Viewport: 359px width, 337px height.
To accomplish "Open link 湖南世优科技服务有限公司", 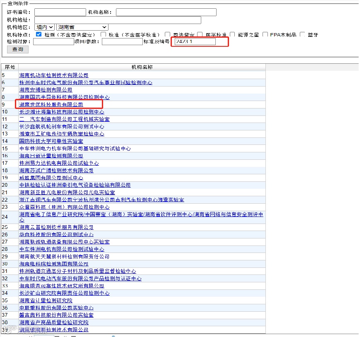I will pos(51,105).
